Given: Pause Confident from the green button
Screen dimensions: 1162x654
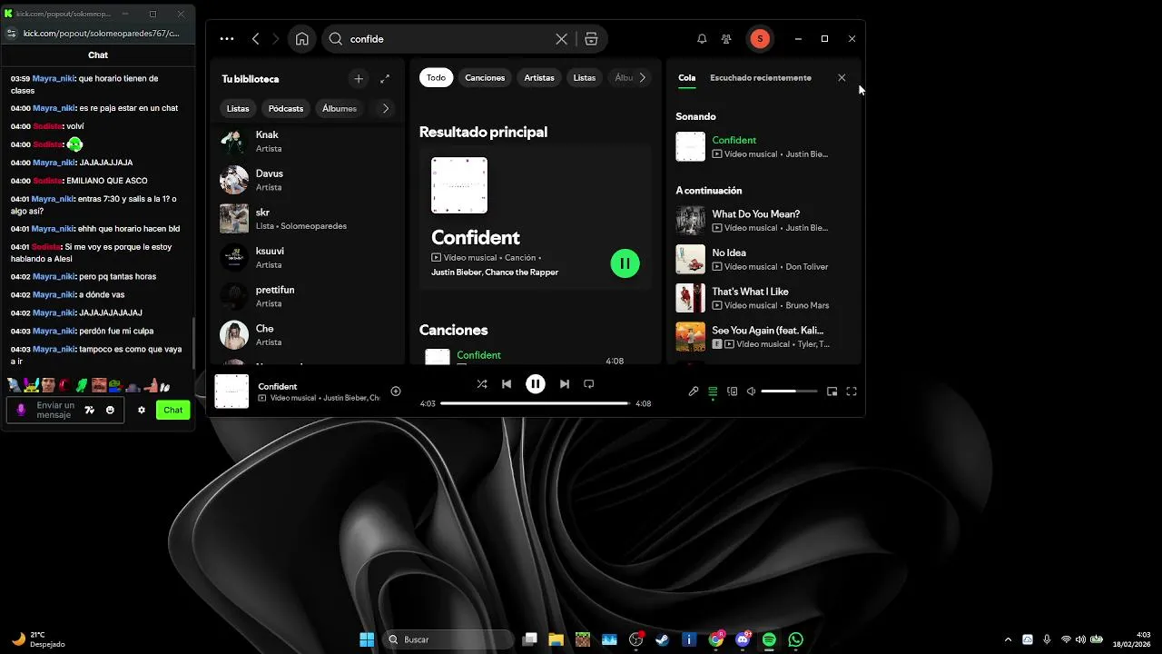Looking at the screenshot, I should [625, 263].
